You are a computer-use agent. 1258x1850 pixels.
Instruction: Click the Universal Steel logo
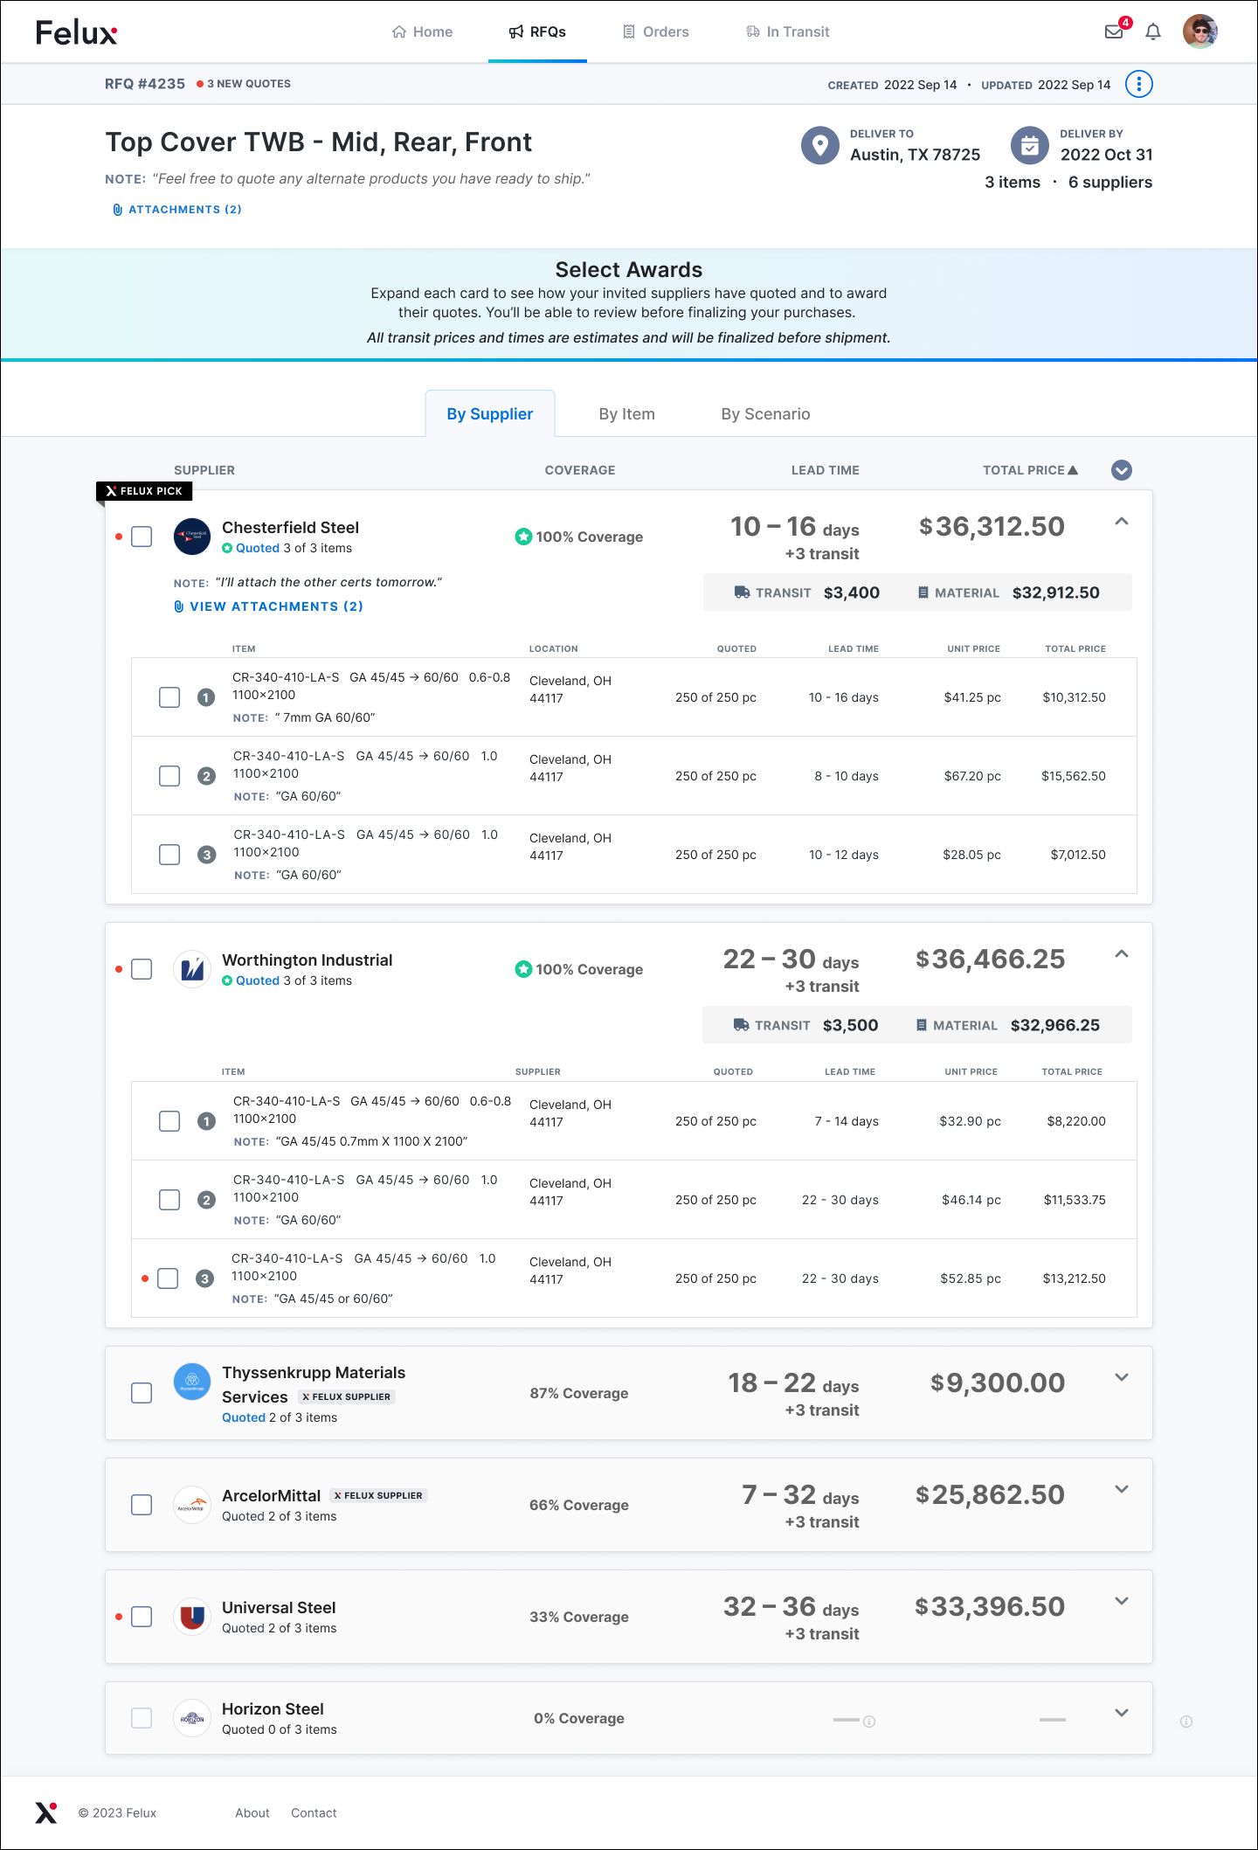click(192, 1617)
